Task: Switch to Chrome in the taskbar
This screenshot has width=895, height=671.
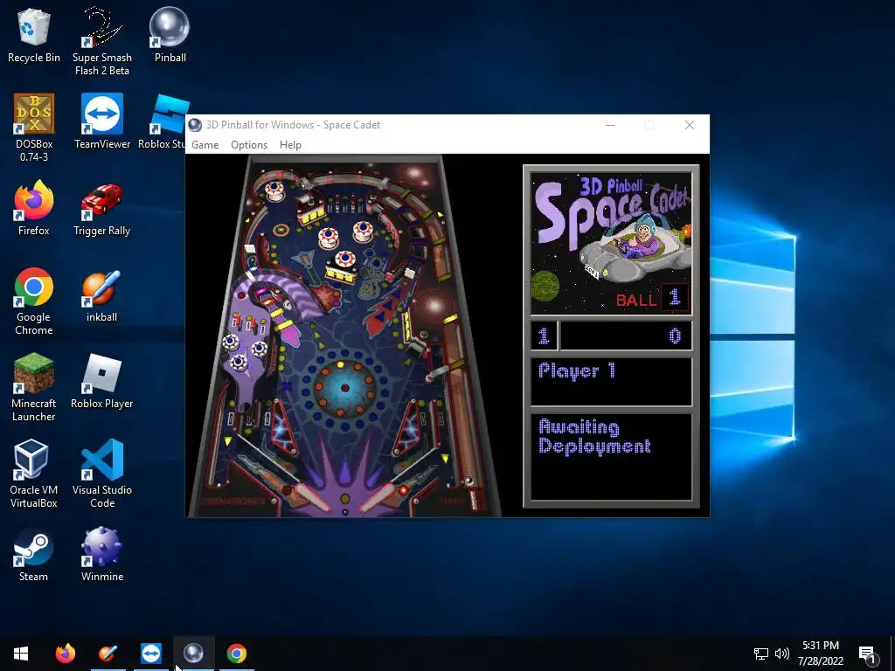Action: (237, 654)
